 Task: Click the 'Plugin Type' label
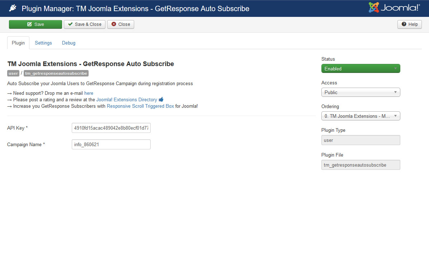point(333,130)
